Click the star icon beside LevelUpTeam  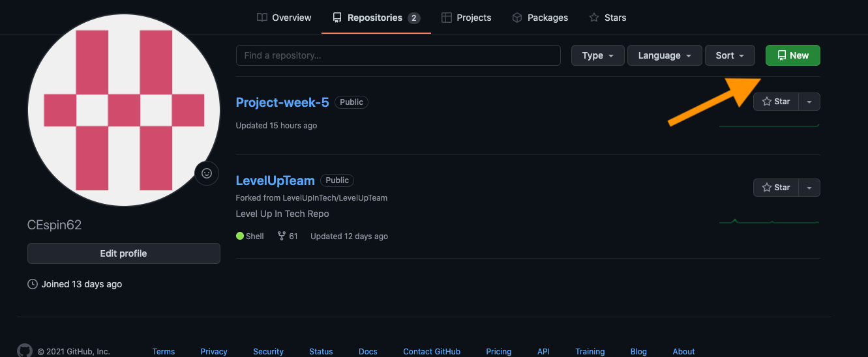767,188
